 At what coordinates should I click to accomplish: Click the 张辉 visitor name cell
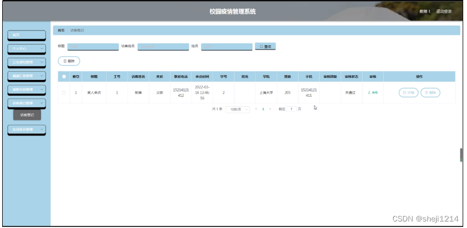(x=138, y=93)
